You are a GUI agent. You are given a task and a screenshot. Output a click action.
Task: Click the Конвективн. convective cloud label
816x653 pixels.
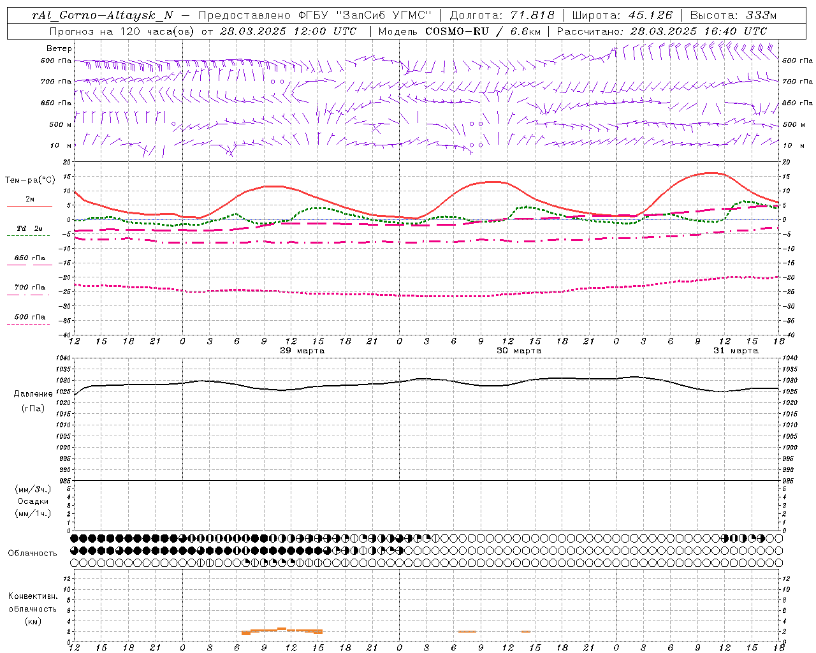click(33, 596)
